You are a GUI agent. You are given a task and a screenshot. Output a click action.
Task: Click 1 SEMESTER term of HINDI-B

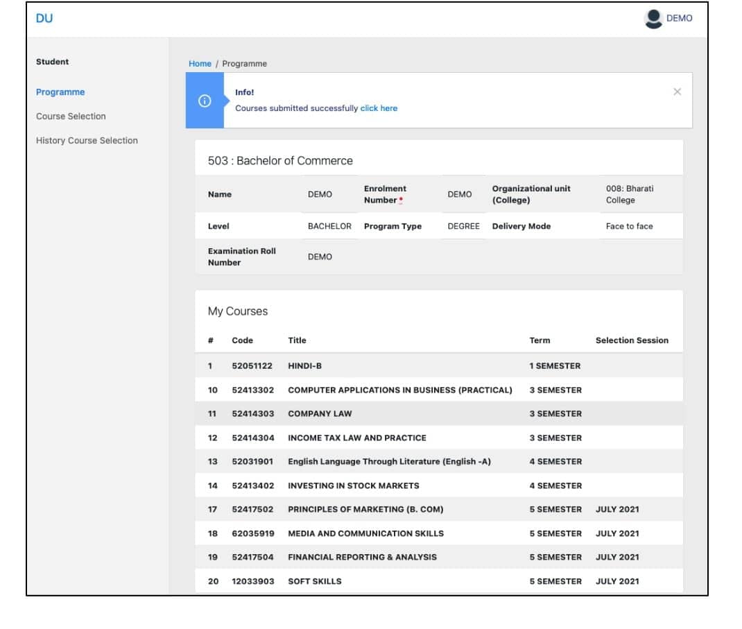[555, 366]
